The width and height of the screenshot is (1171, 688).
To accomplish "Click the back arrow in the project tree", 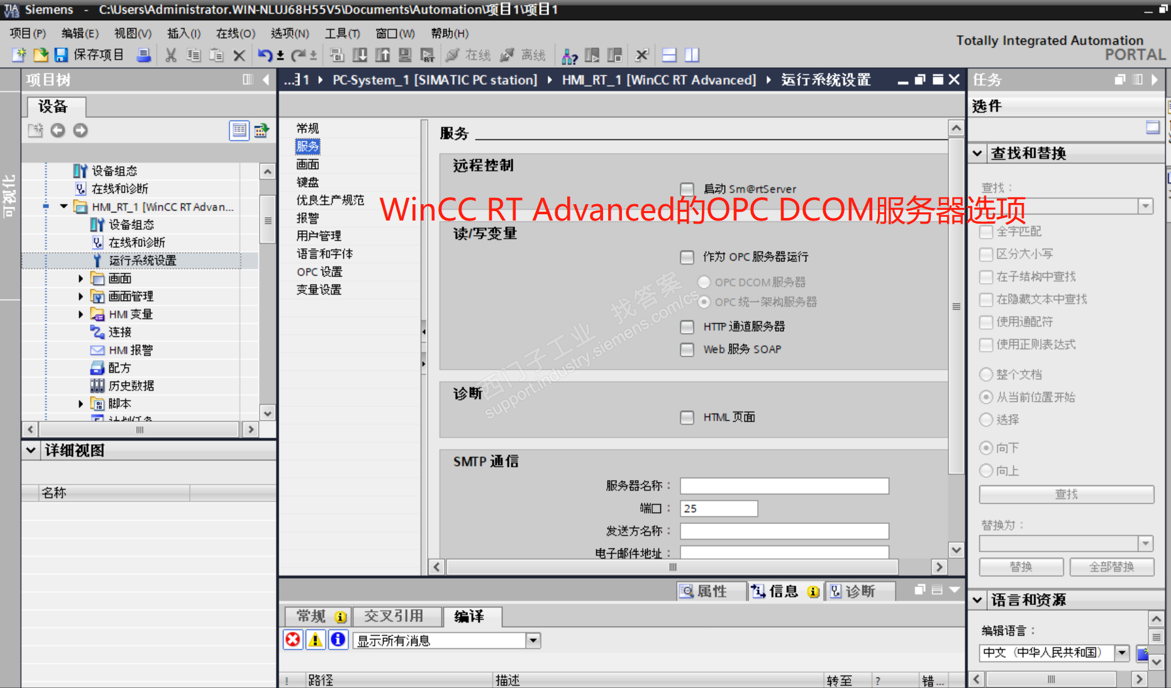I will click(x=58, y=130).
